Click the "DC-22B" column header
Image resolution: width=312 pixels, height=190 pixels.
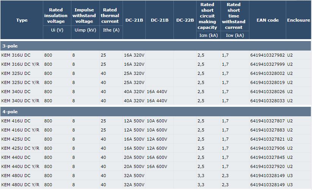coord(185,20)
